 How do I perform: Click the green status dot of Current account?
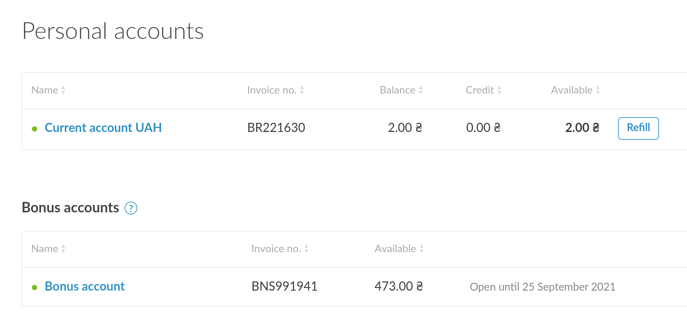point(34,129)
